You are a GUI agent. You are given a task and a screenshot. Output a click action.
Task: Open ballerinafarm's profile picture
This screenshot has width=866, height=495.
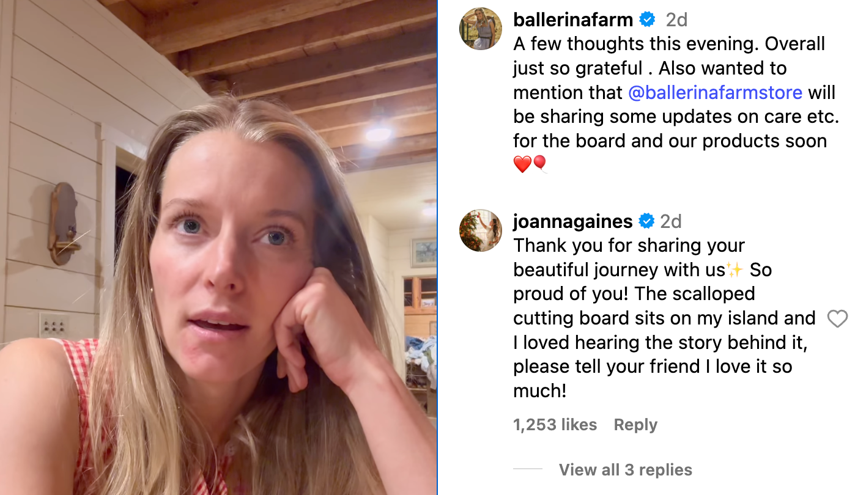[x=480, y=29]
